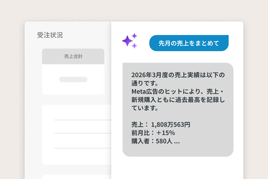
Task: Click the 購入者：580人 text
Action: 152,141
